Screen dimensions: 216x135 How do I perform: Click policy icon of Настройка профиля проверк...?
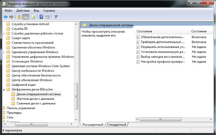tap(138, 62)
